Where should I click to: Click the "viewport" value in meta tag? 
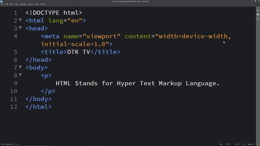(102, 36)
